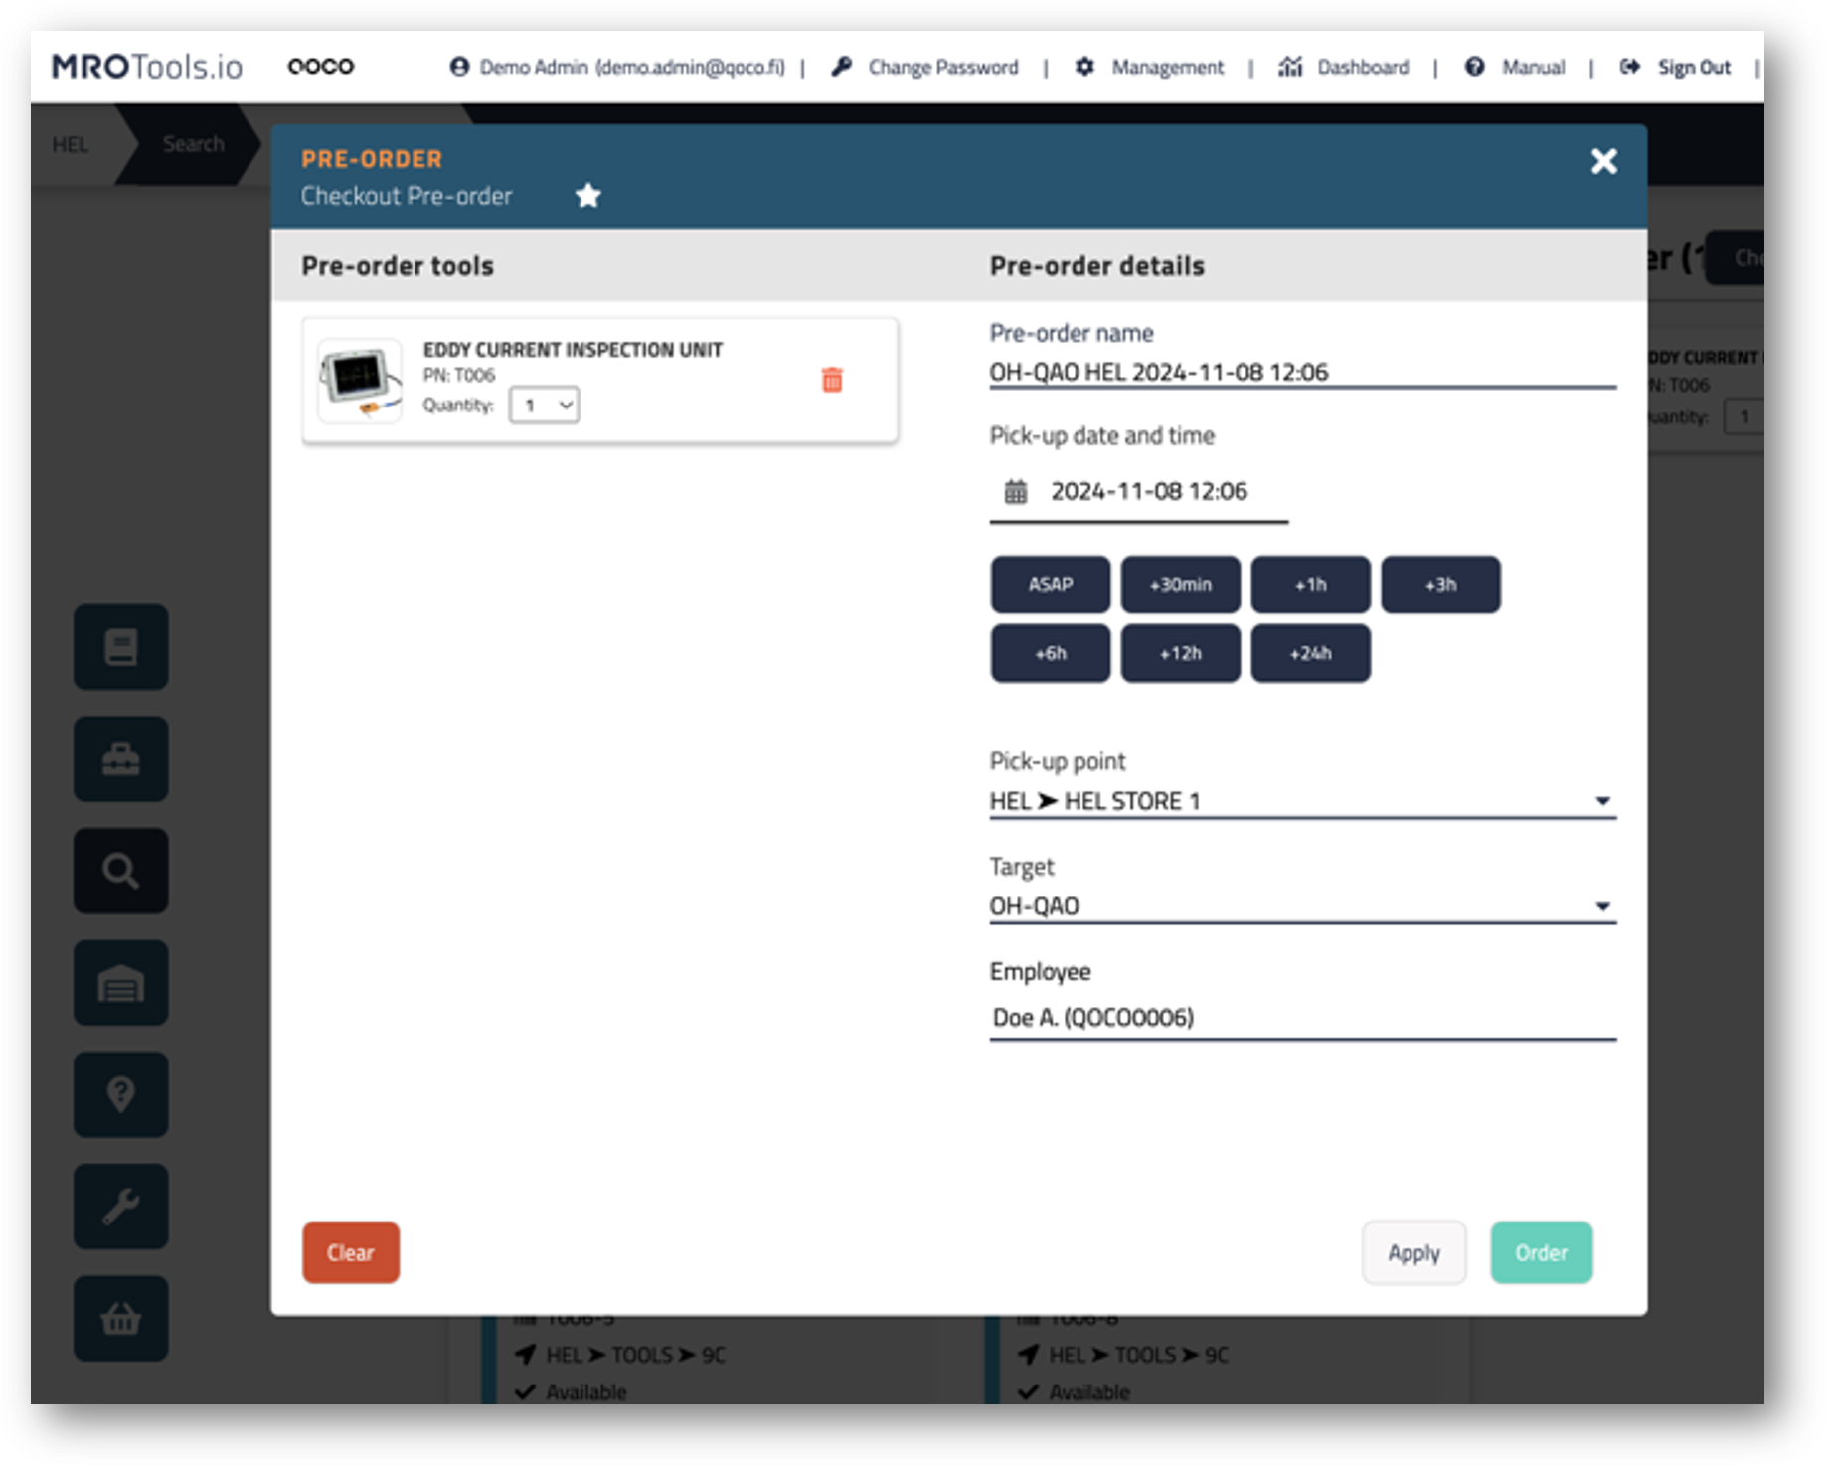The width and height of the screenshot is (1826, 1466).
Task: Click into the Pre-order name field
Action: tap(1302, 372)
